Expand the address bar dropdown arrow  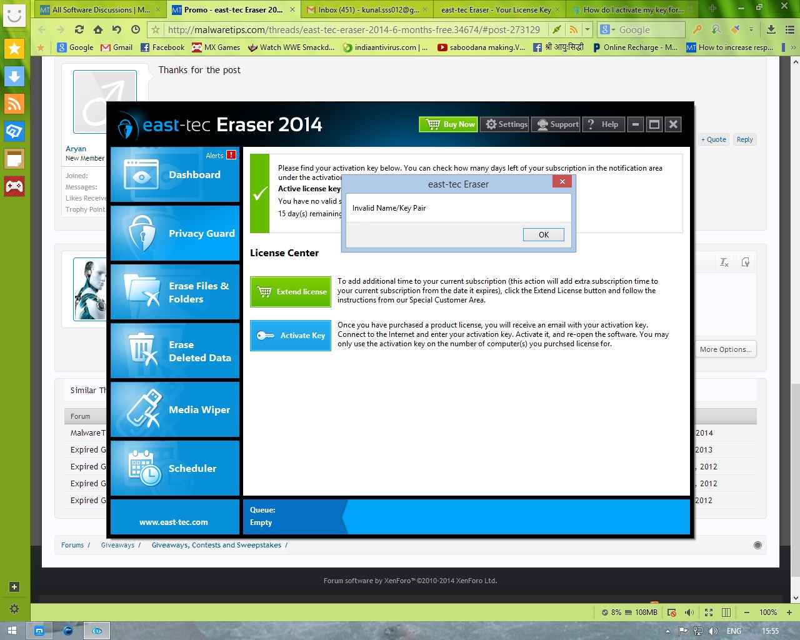click(x=587, y=29)
